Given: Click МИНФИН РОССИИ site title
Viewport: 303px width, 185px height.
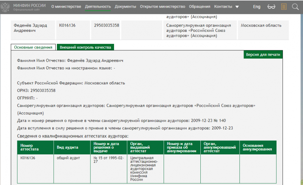Looking at the screenshot, I should pos(30,5).
